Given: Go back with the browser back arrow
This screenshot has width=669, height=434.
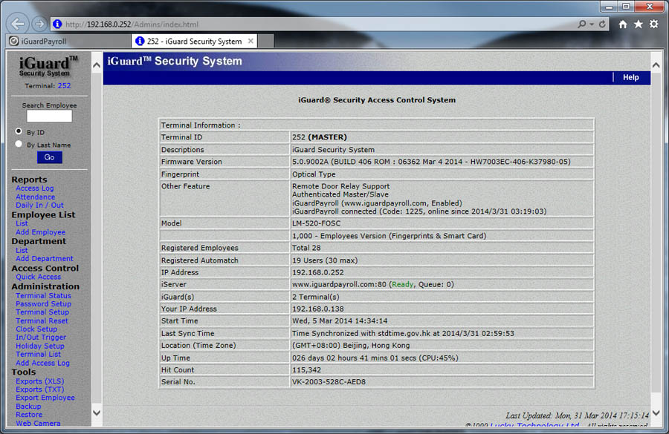Looking at the screenshot, I should pyautogui.click(x=18, y=24).
